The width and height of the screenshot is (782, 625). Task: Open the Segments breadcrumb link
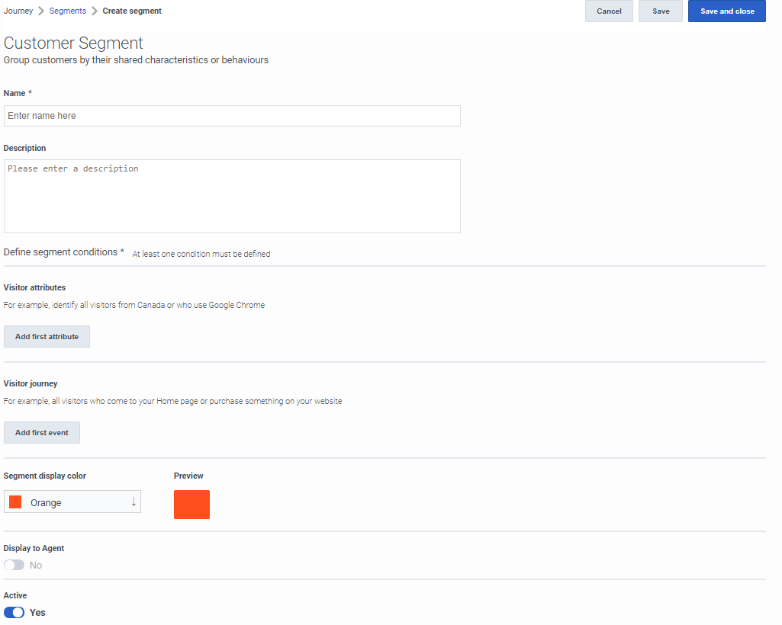click(67, 11)
